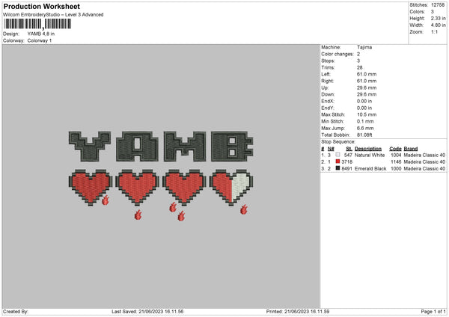Click the Width value '4.80 in'

point(438,25)
